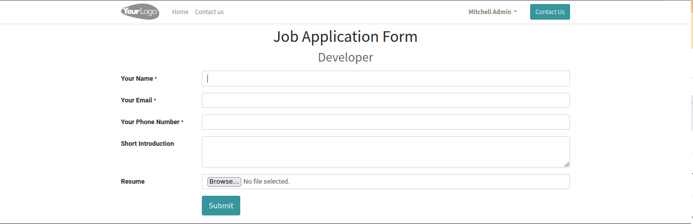Image resolution: width=693 pixels, height=224 pixels.
Task: Click the Your Email field label
Action: click(x=137, y=100)
